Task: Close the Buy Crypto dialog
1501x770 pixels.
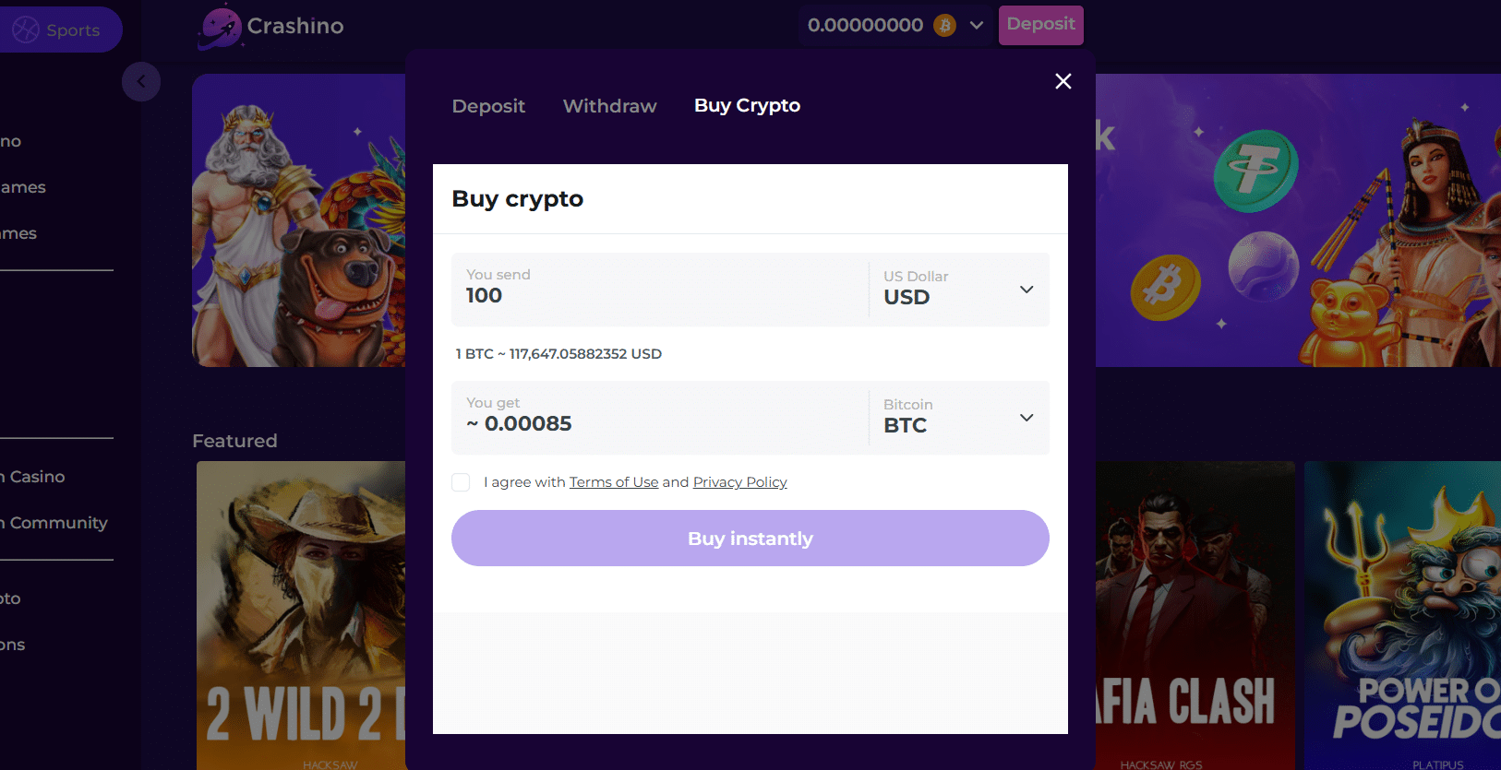Action: point(1063,81)
